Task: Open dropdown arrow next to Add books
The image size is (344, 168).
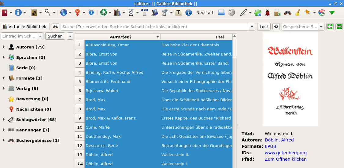Action: [x=11, y=13]
